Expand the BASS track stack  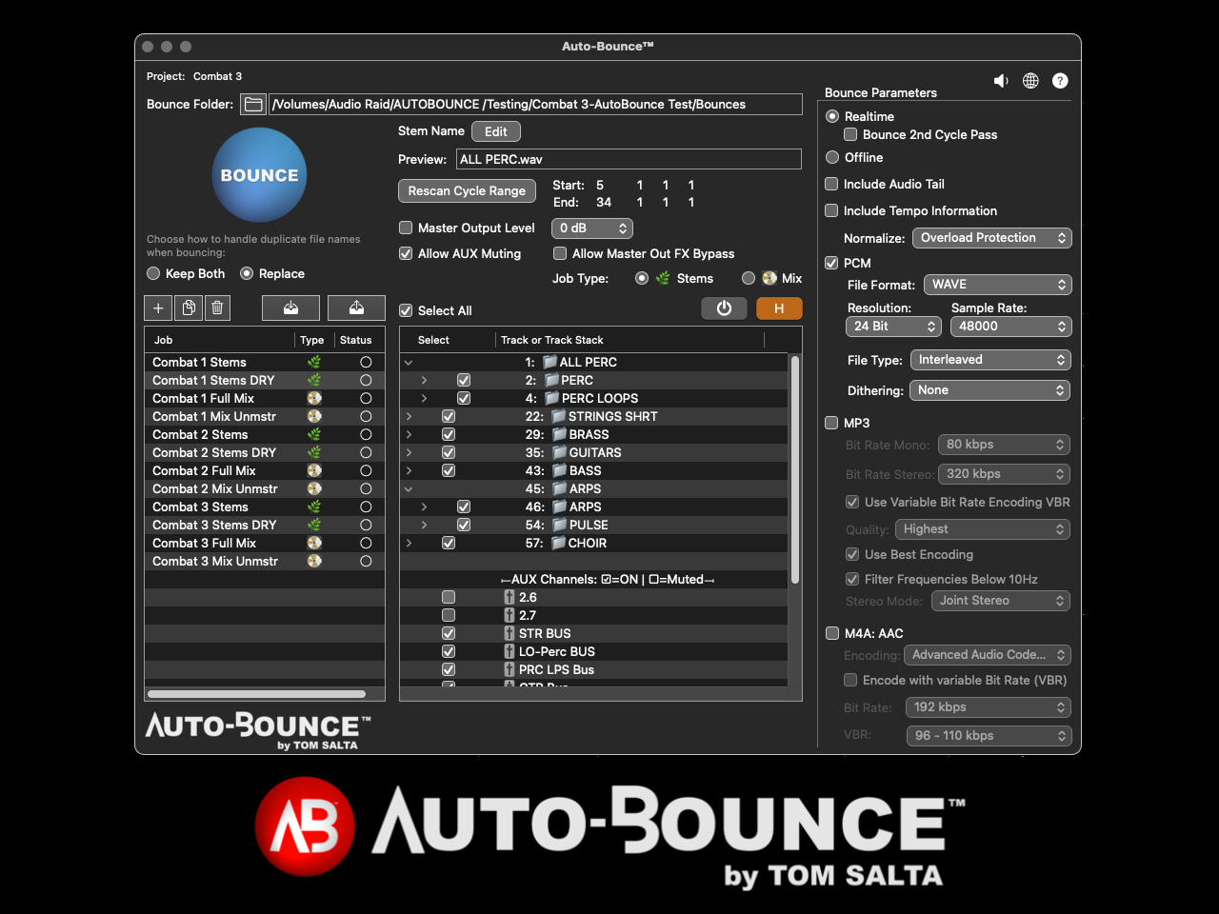[409, 471]
